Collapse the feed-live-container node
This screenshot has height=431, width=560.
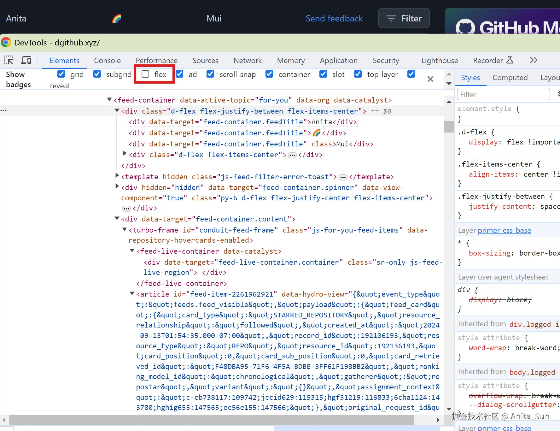(132, 251)
